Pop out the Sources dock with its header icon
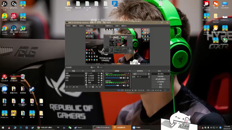Viewport: 232px width, 130px height. pos(103,71)
